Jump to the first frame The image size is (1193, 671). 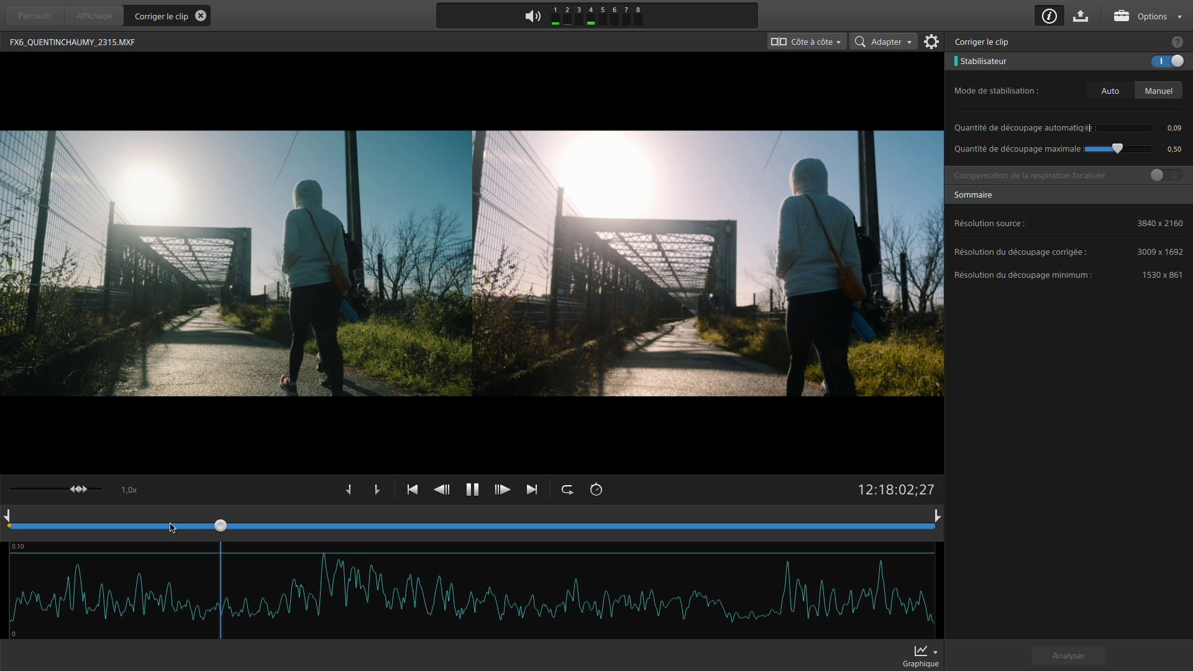pos(413,490)
